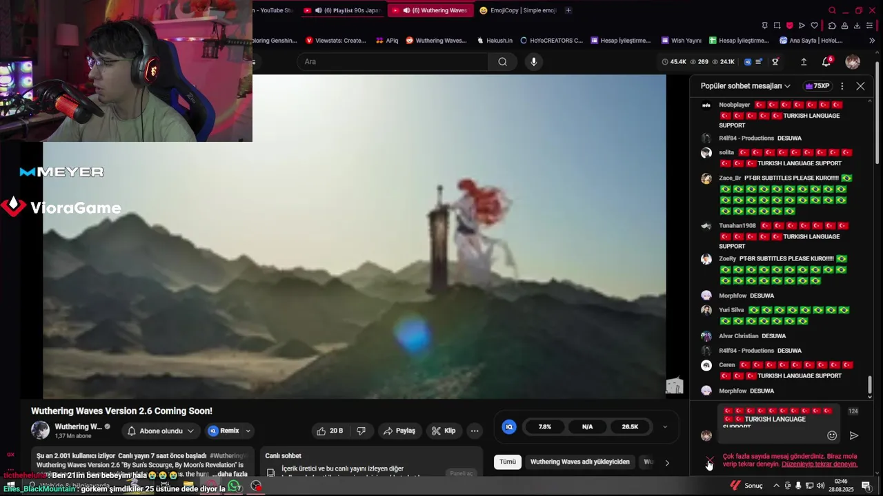Open the Hakush.in bookmark
883x496 pixels.
tap(495, 41)
